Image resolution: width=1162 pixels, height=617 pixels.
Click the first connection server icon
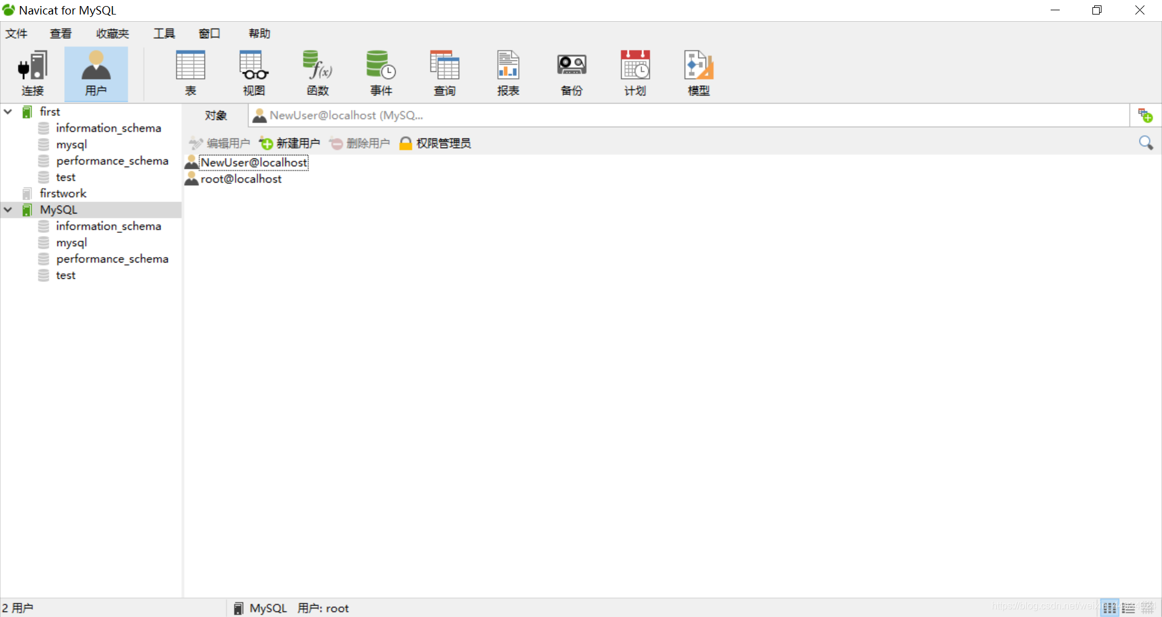(x=27, y=112)
